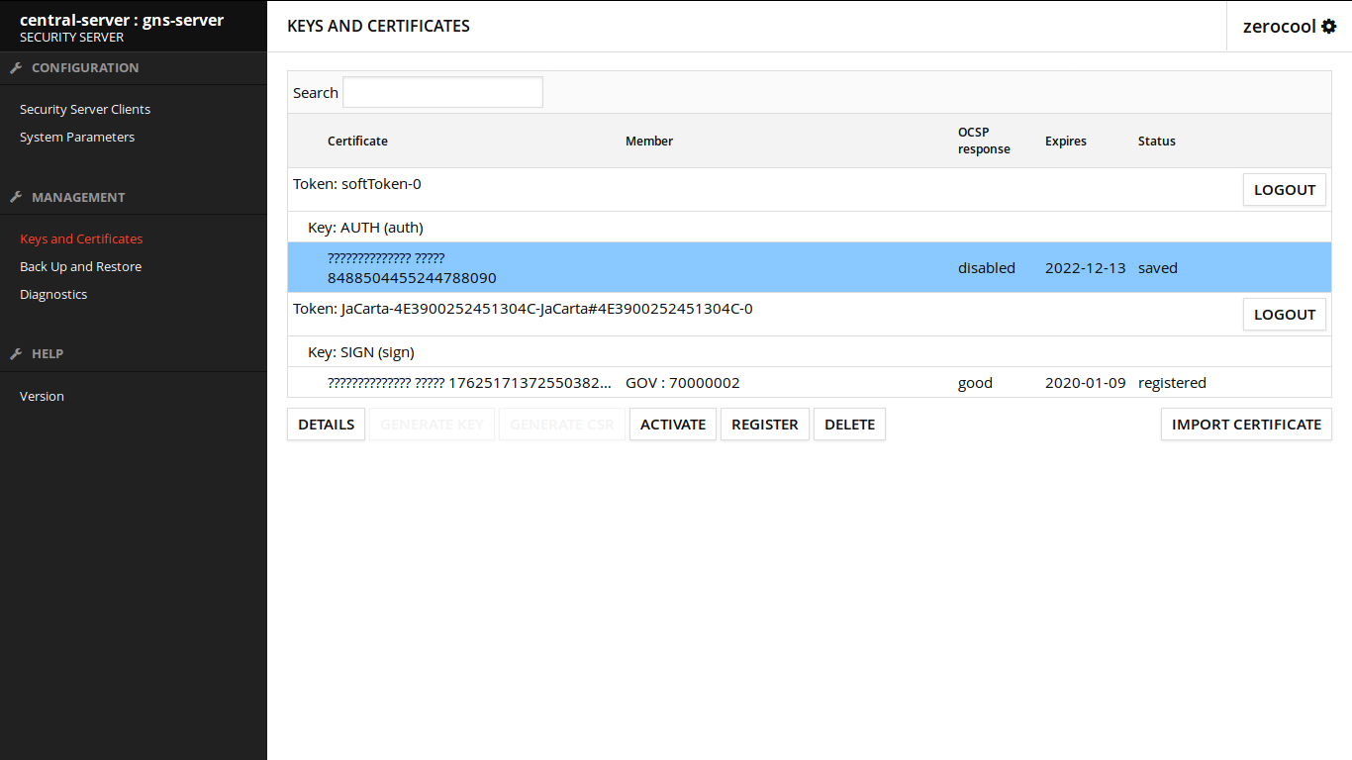Select the GOV : 70000002 certificate row
This screenshot has height=760, width=1352.
pos(682,383)
